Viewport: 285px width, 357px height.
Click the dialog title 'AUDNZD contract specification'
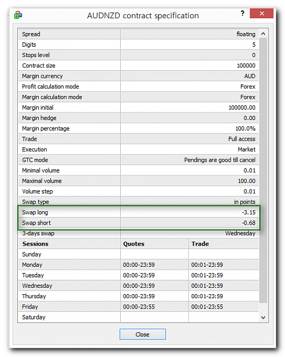[x=143, y=15]
